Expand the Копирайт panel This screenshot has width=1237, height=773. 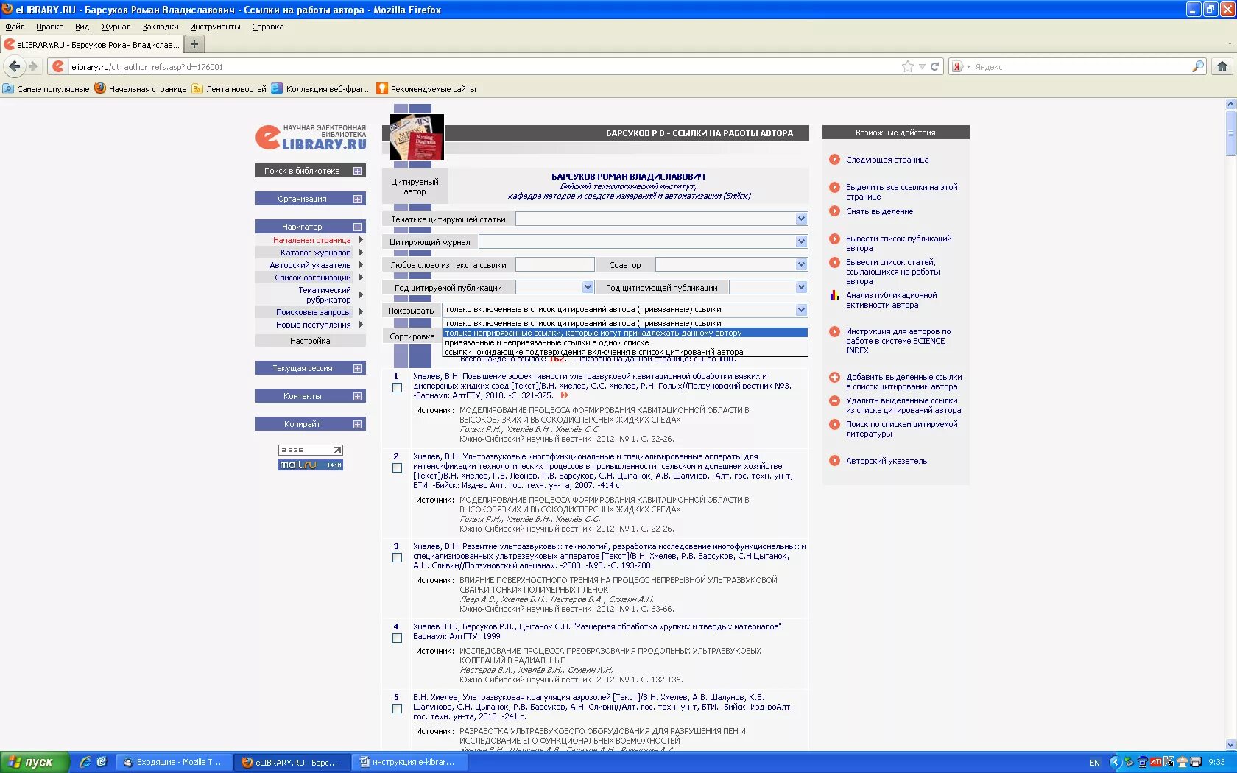(357, 424)
